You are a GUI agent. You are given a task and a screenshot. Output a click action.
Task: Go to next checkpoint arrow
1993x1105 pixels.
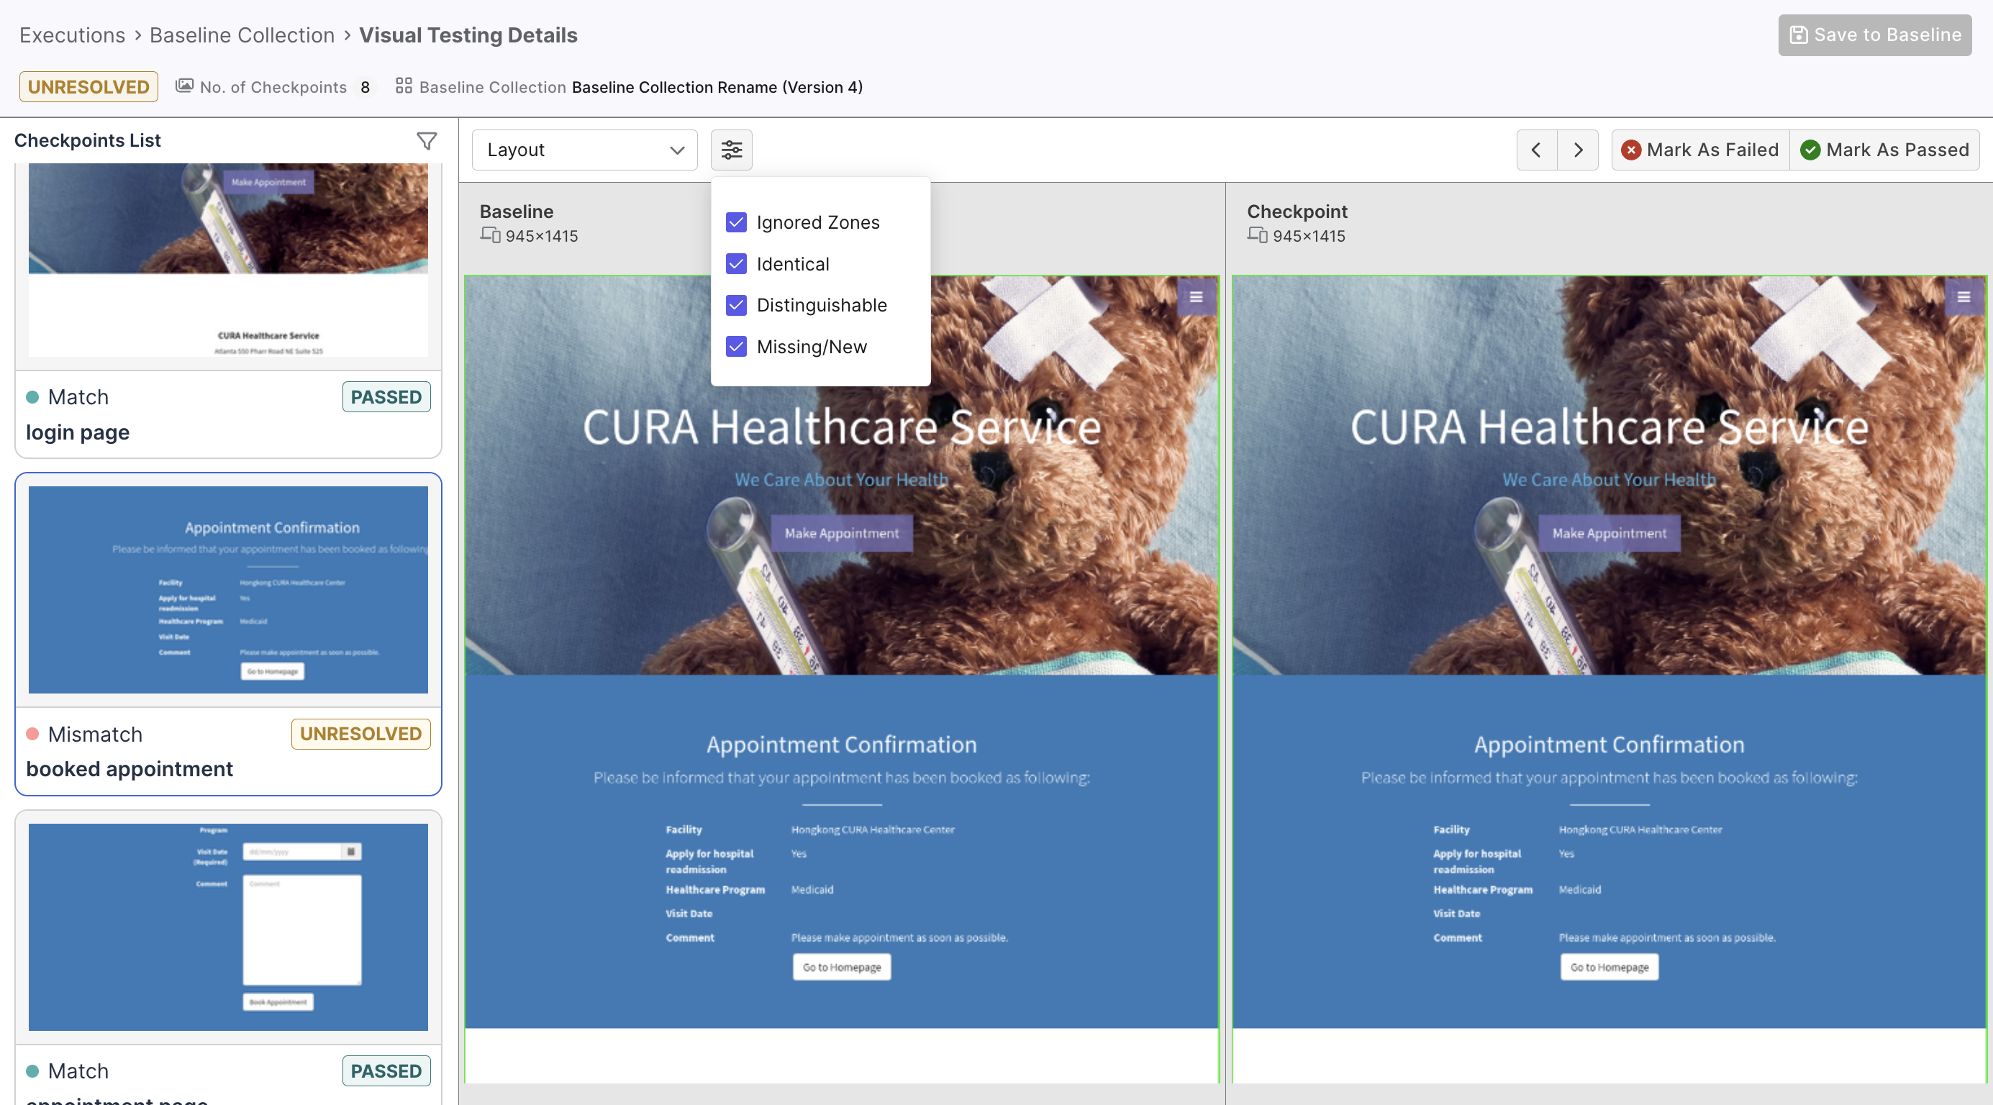pos(1579,150)
